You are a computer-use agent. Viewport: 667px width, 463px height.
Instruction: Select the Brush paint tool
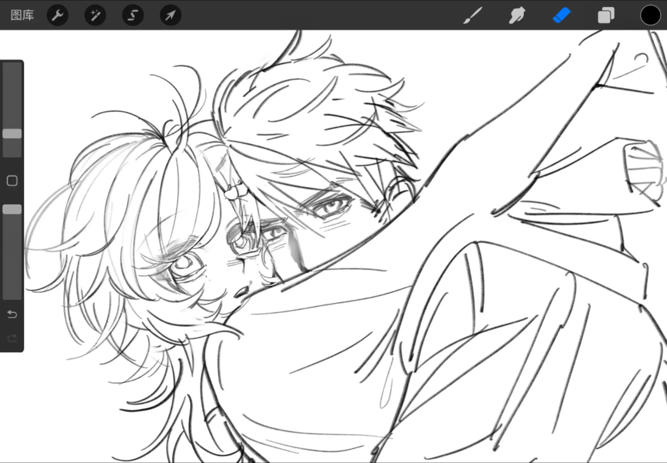(x=473, y=15)
